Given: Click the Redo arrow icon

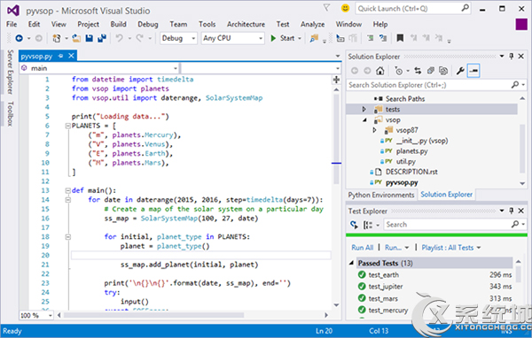Looking at the screenshot, I should click(x=140, y=38).
